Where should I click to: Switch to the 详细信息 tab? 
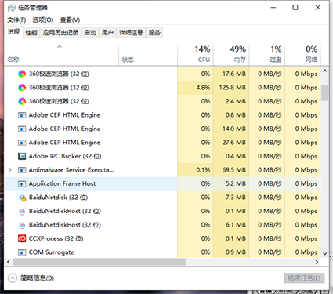(131, 33)
